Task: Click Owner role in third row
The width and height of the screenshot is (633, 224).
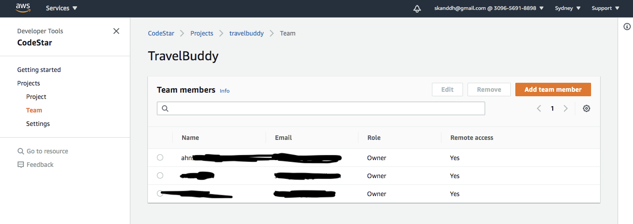Action: pos(376,194)
